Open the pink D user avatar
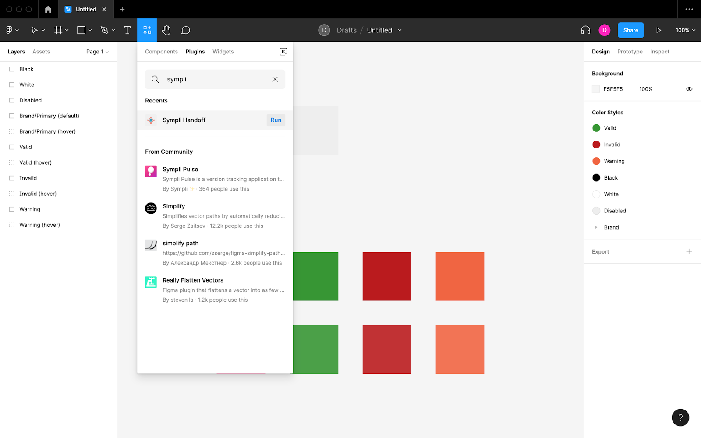This screenshot has height=438, width=701. coord(605,30)
